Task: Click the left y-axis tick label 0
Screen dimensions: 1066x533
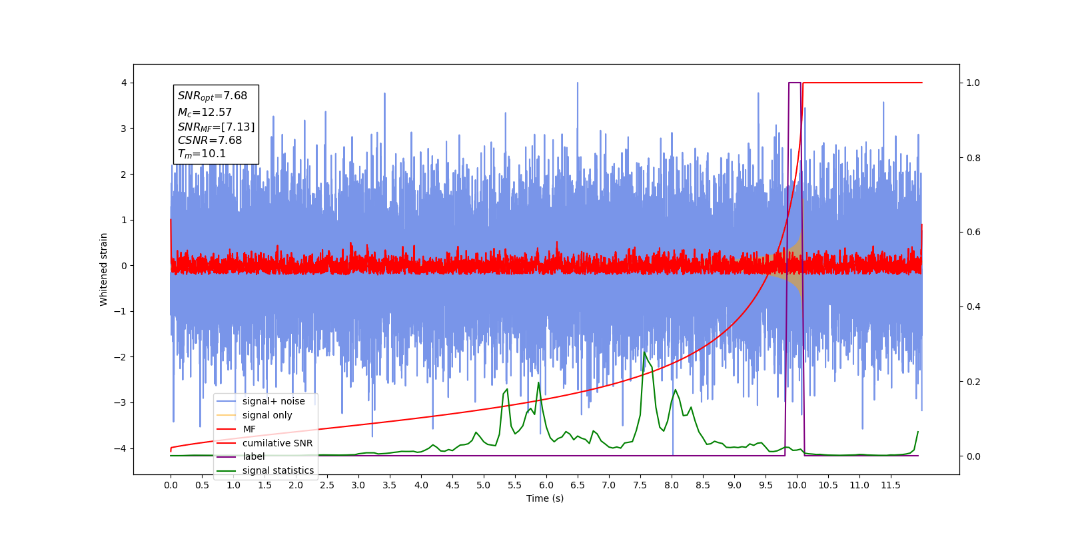Action: (124, 266)
